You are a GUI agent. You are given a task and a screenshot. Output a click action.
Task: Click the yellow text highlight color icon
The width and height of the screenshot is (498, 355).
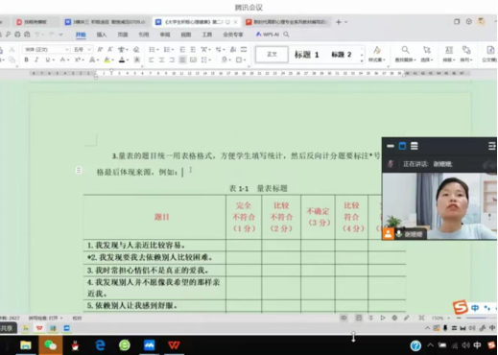pyautogui.click(x=107, y=59)
